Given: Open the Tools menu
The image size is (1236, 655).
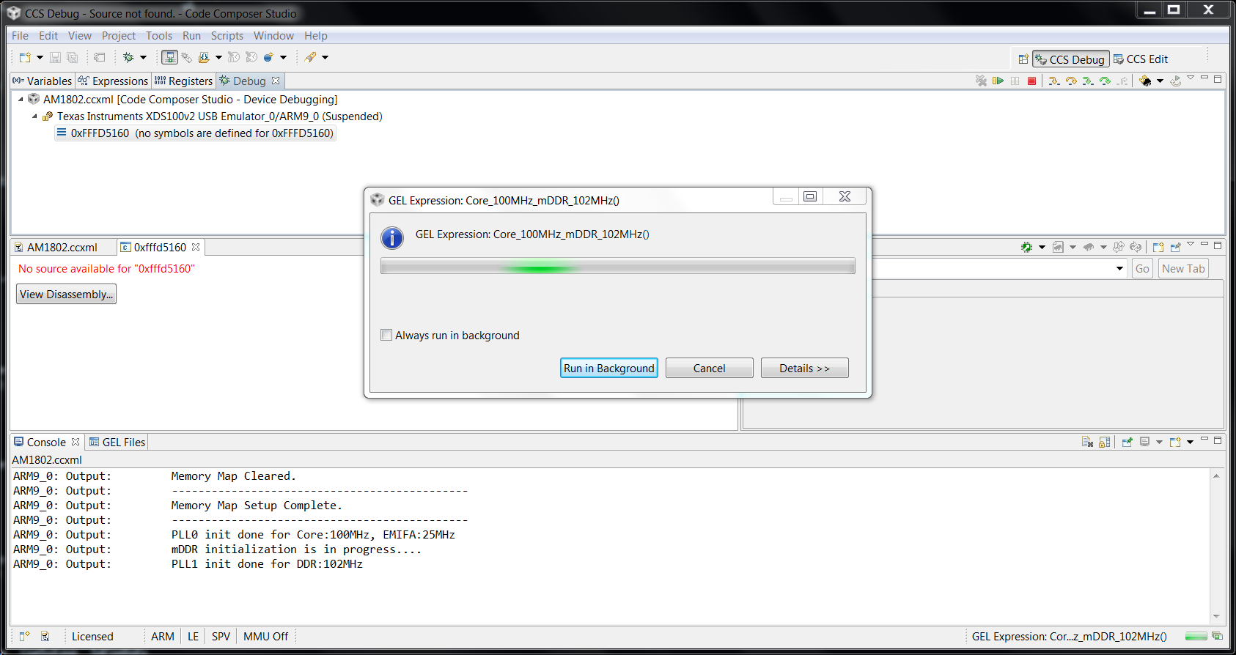Looking at the screenshot, I should click(x=159, y=35).
